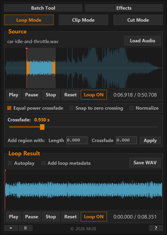Click inside the selected blue loop region
Screen dimensions: 167x235
pyautogui.click(x=41, y=68)
